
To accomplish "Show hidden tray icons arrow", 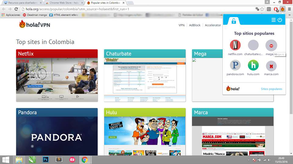I will (x=249, y=160).
